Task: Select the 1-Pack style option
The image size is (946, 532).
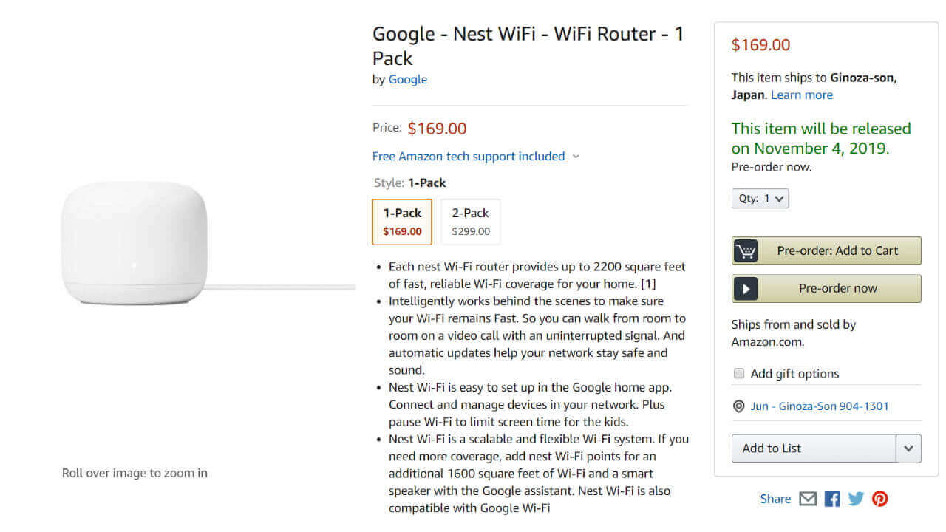Action: (402, 222)
